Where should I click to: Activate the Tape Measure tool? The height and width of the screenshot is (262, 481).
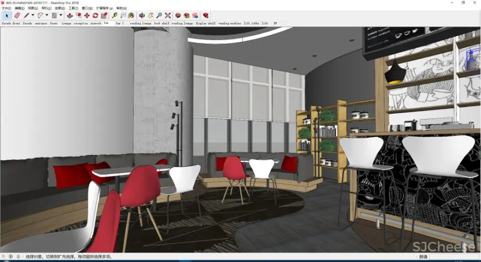tap(114, 15)
